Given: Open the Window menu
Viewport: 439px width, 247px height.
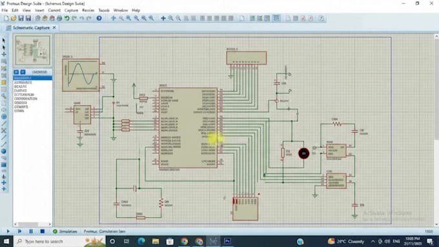Looking at the screenshot, I should click(121, 10).
